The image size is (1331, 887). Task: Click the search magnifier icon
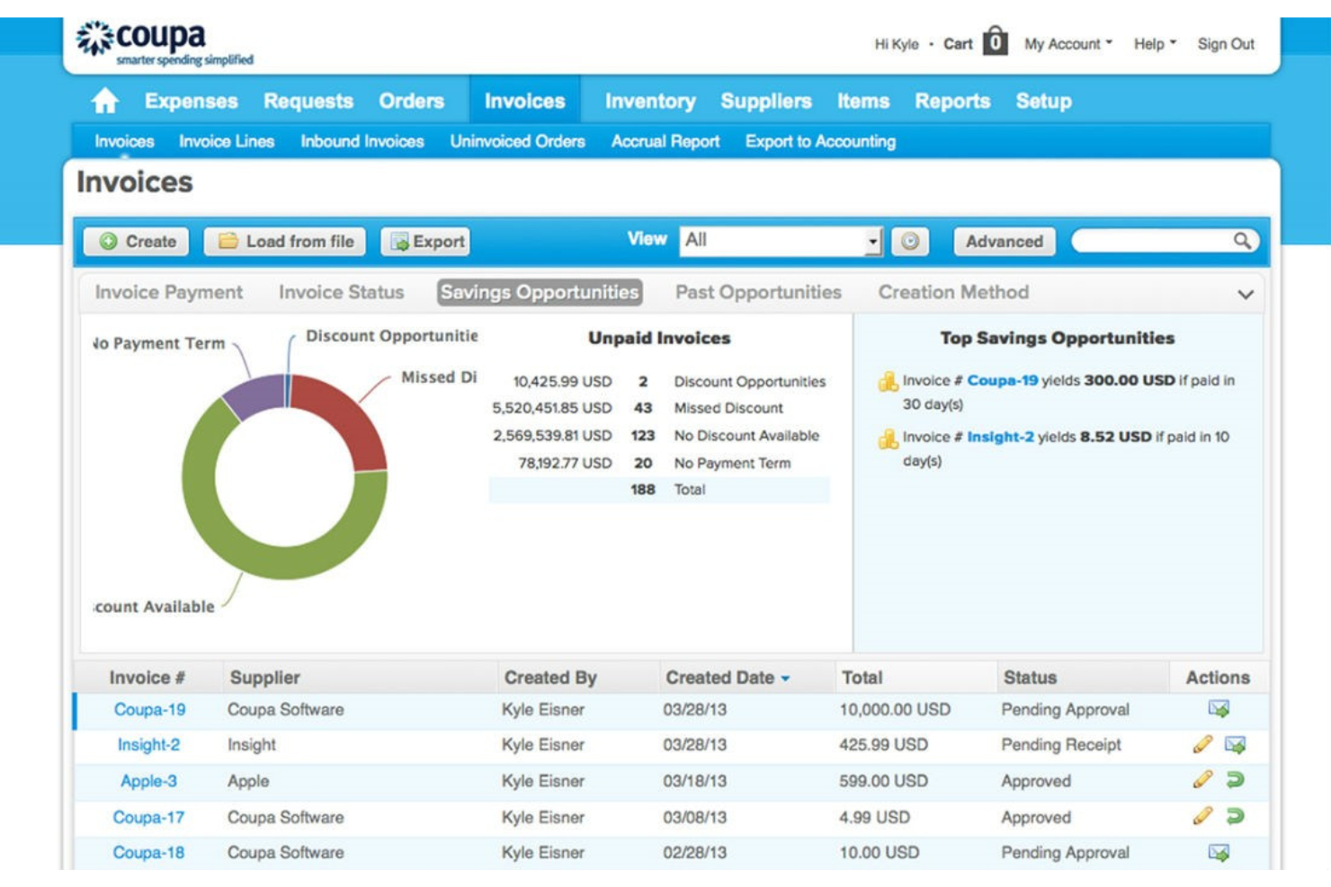tap(1243, 240)
